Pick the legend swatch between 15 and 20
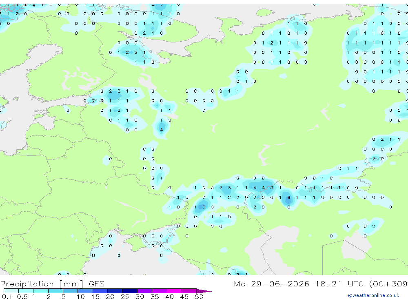Image resolution: width=408 pixels, height=299 pixels. click(x=100, y=291)
